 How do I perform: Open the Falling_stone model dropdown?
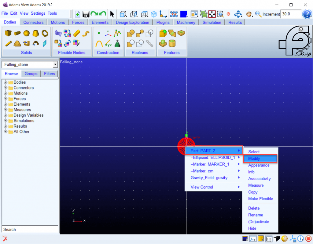(55, 65)
